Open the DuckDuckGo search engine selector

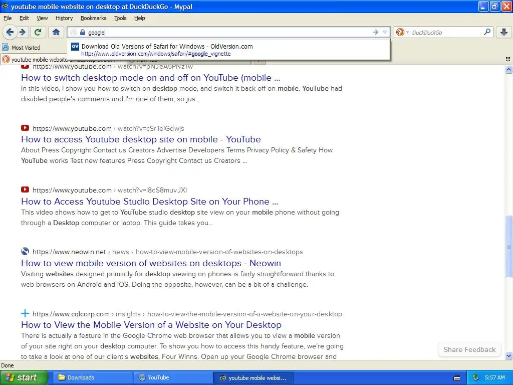[x=402, y=32]
